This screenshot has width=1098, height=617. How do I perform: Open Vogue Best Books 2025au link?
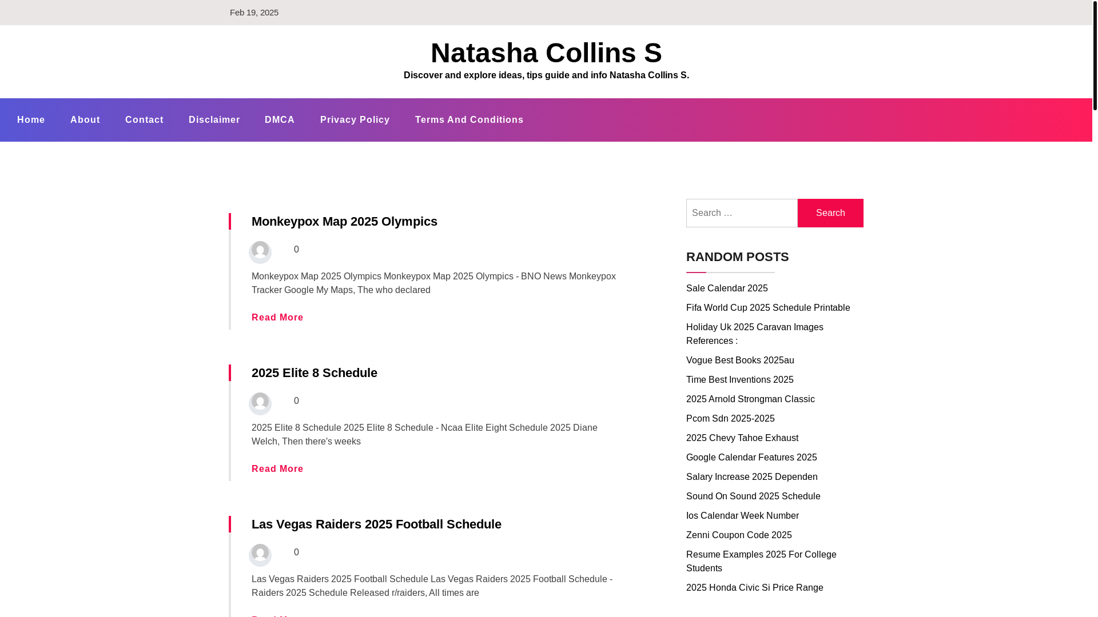740,360
